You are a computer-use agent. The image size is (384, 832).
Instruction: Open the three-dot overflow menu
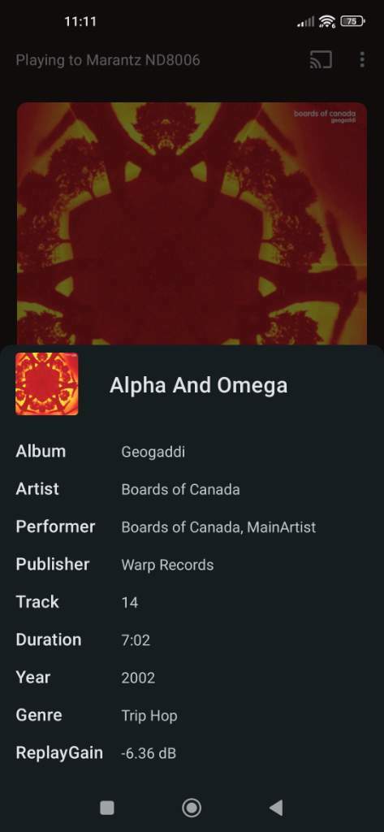click(362, 59)
